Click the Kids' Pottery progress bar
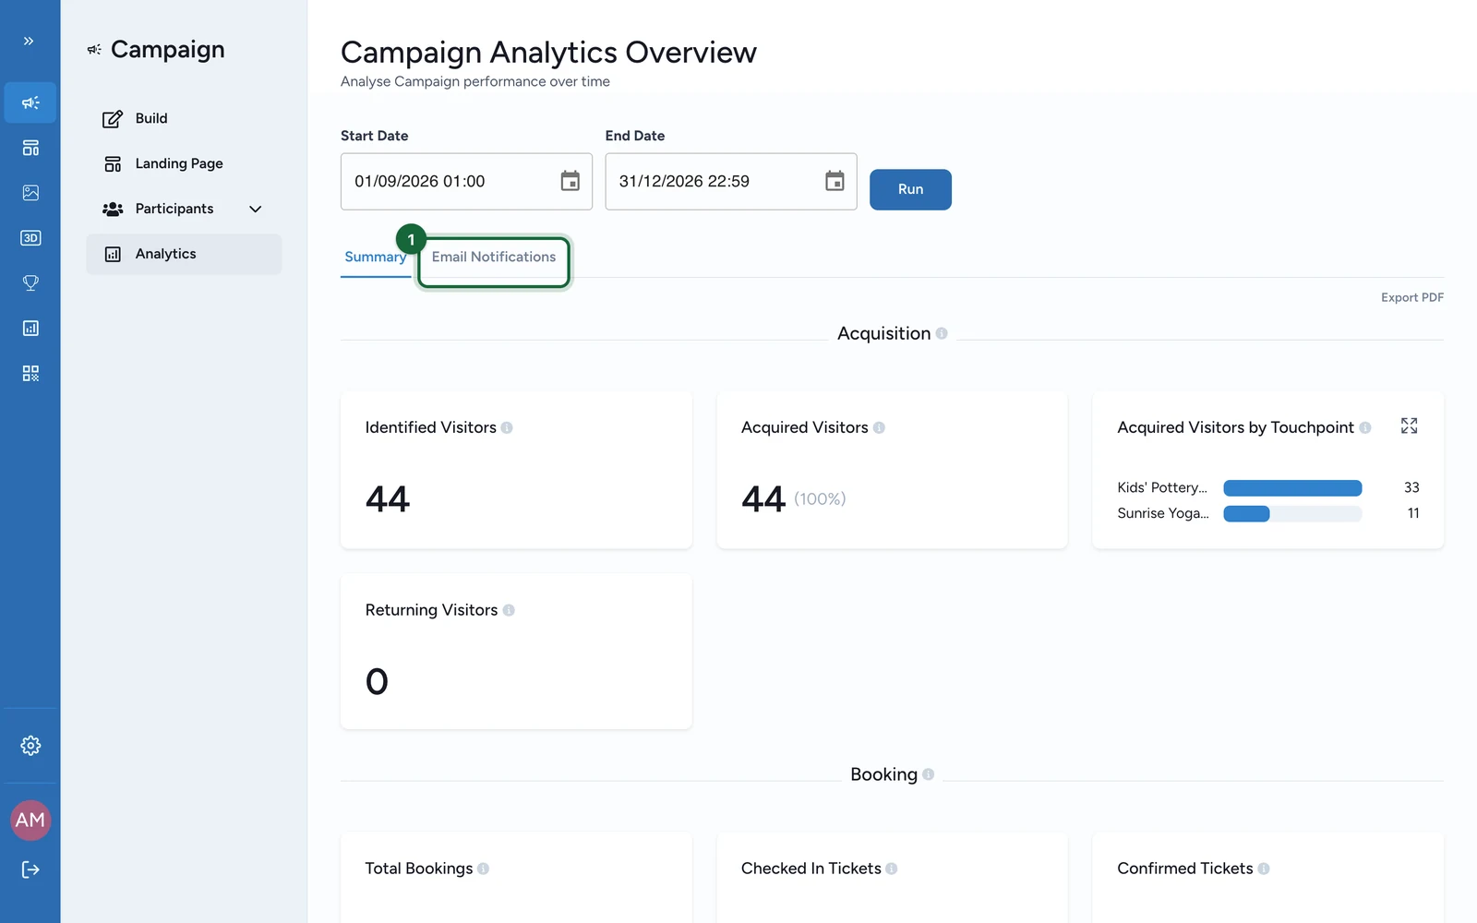1477x923 pixels. pos(1292,488)
